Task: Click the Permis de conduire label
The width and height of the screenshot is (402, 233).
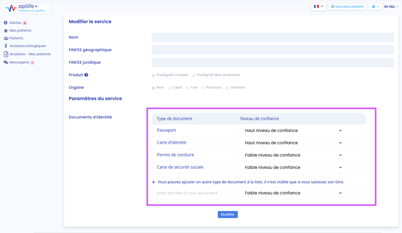Action: tap(175, 155)
